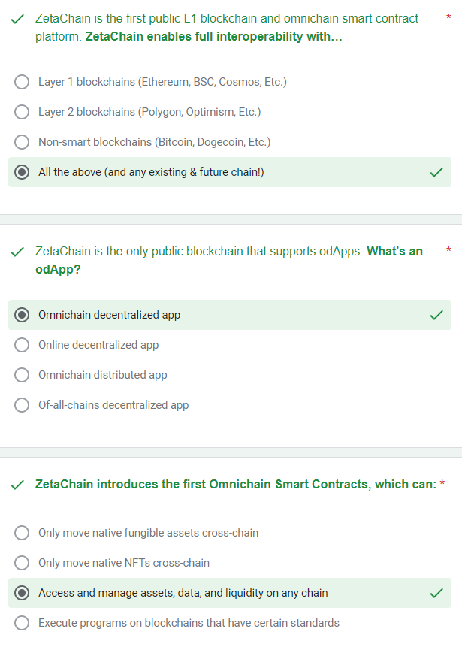462x650 pixels.
Task: Select 'Layer 1 blockchains' radio option
Action: pyautogui.click(x=22, y=82)
